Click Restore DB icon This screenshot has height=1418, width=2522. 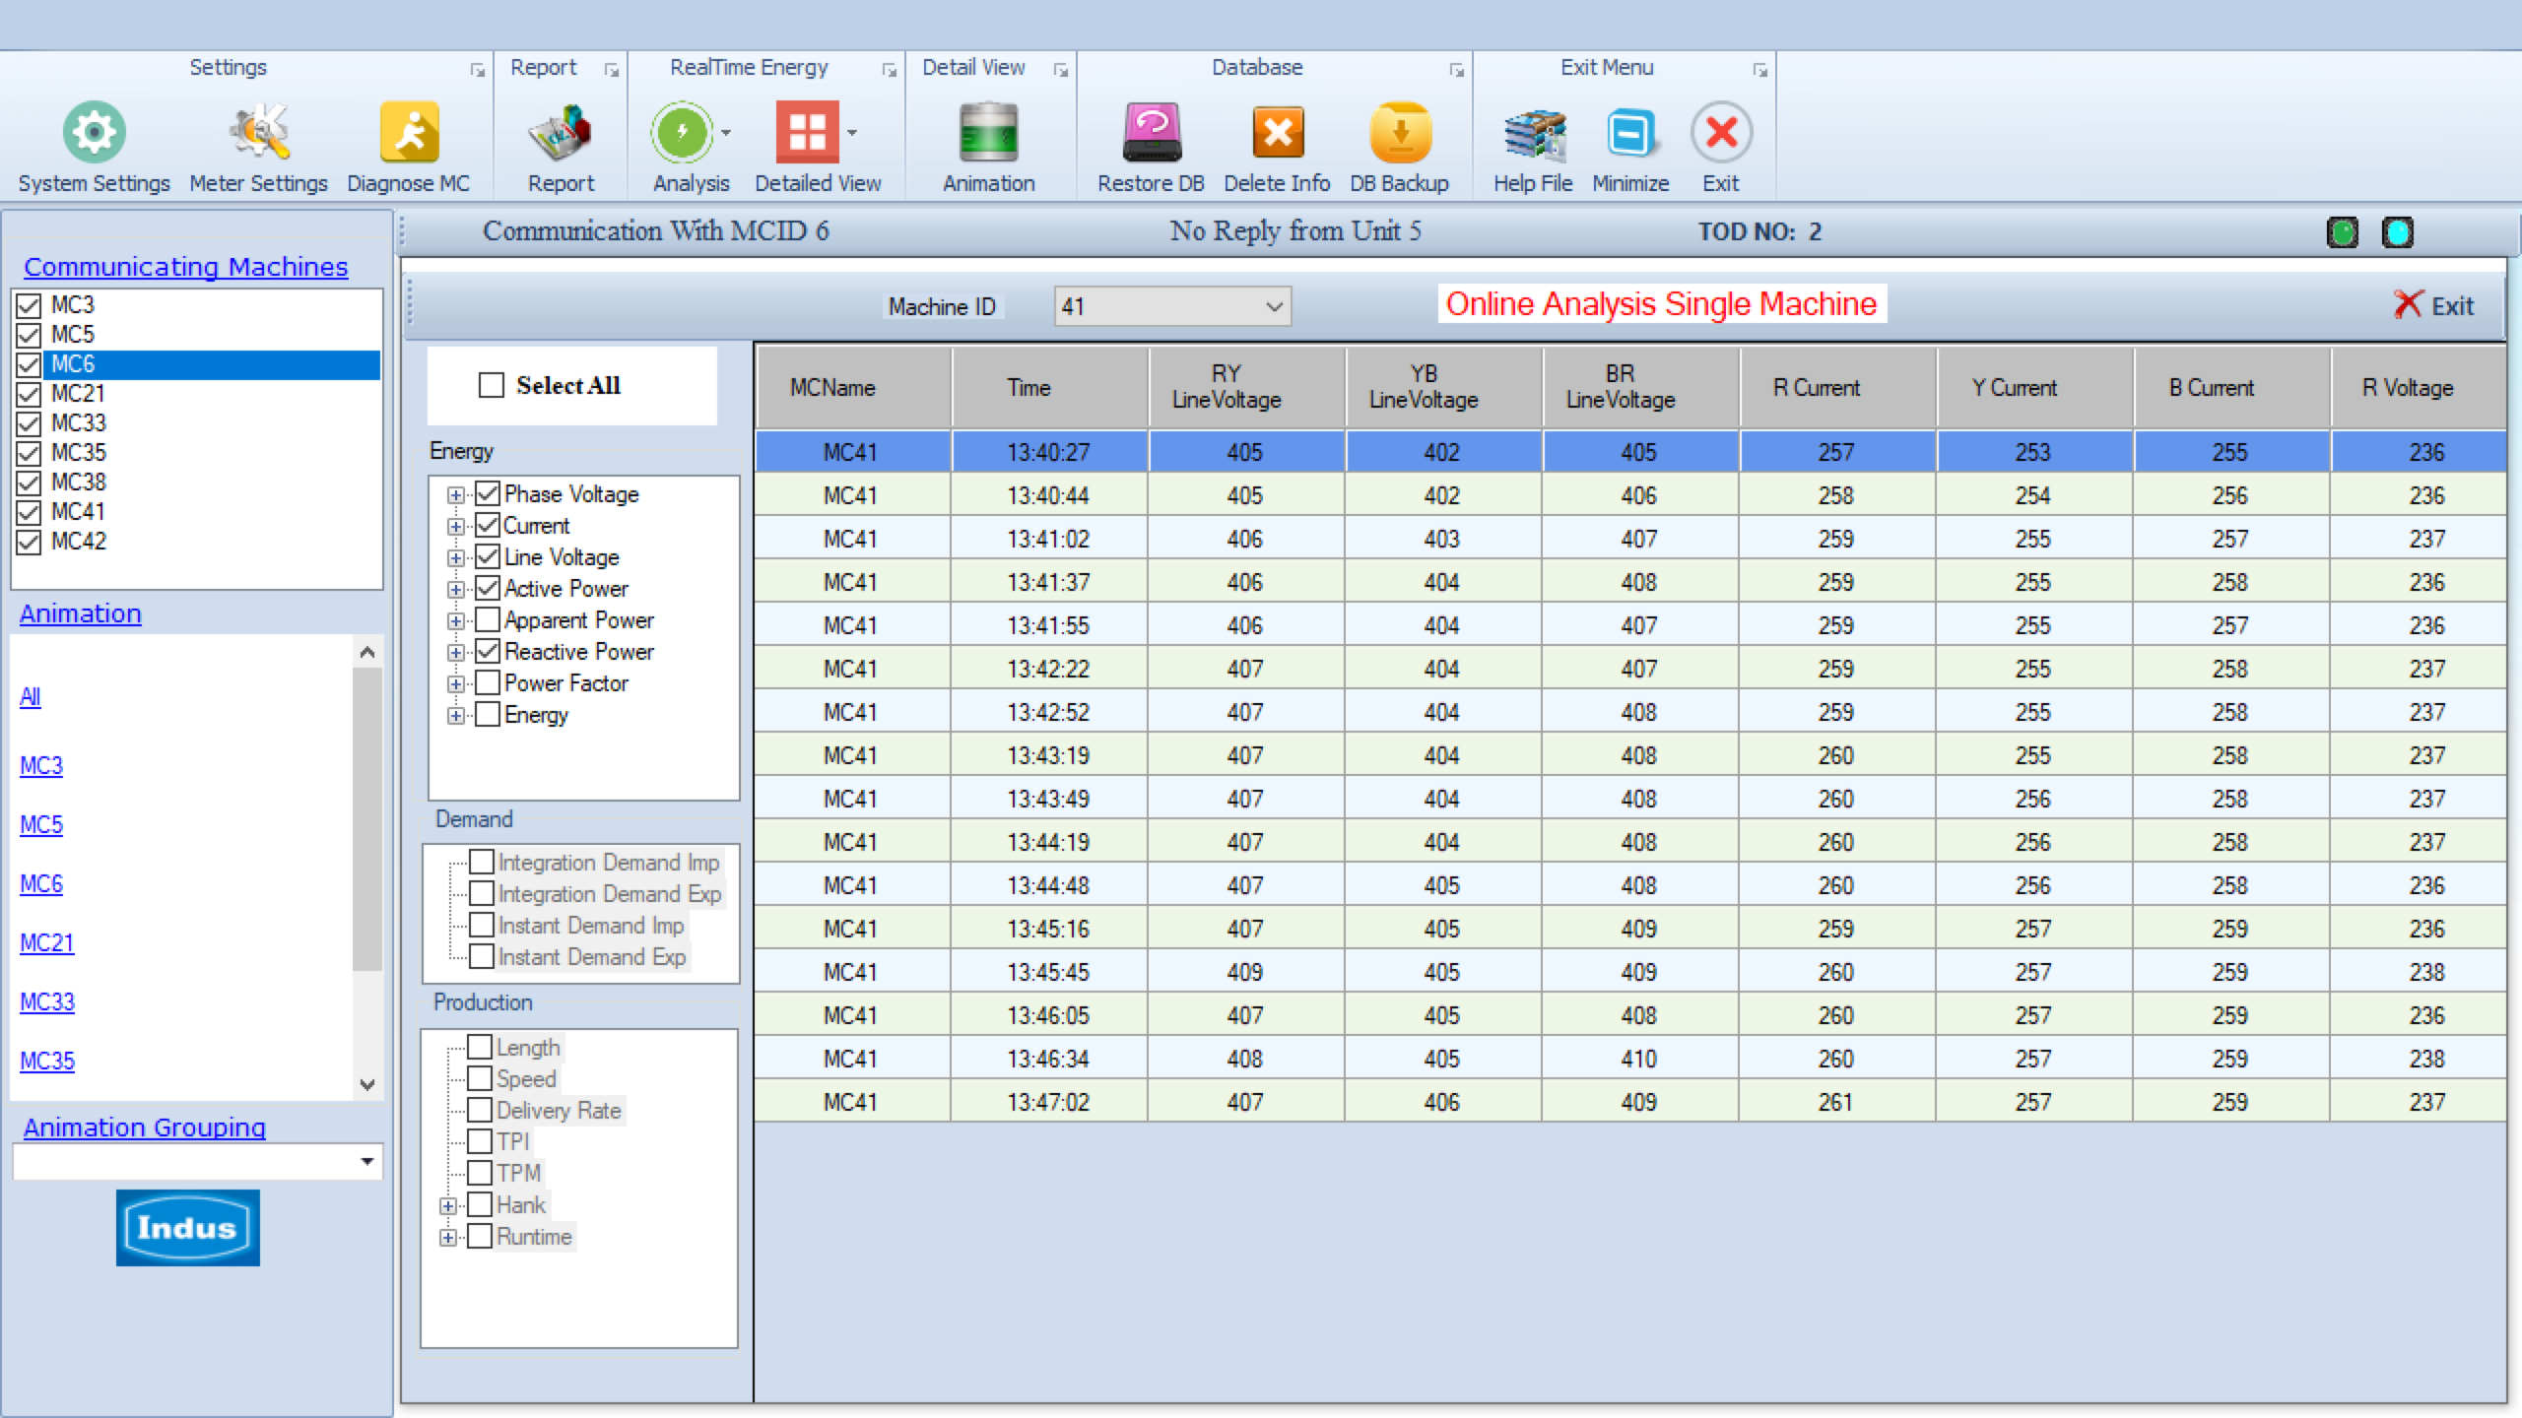[1151, 133]
